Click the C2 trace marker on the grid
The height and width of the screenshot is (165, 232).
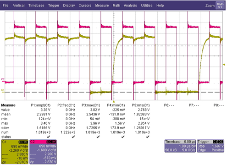click(3, 79)
